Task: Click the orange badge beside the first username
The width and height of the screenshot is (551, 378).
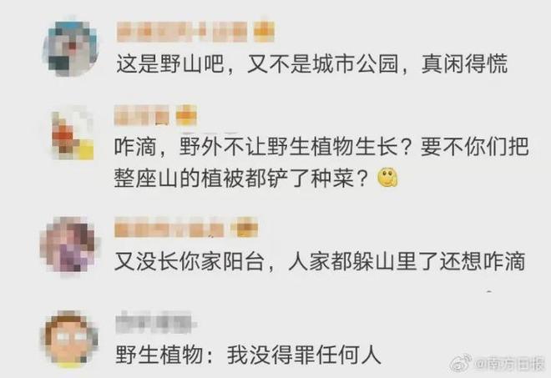Action: point(264,32)
